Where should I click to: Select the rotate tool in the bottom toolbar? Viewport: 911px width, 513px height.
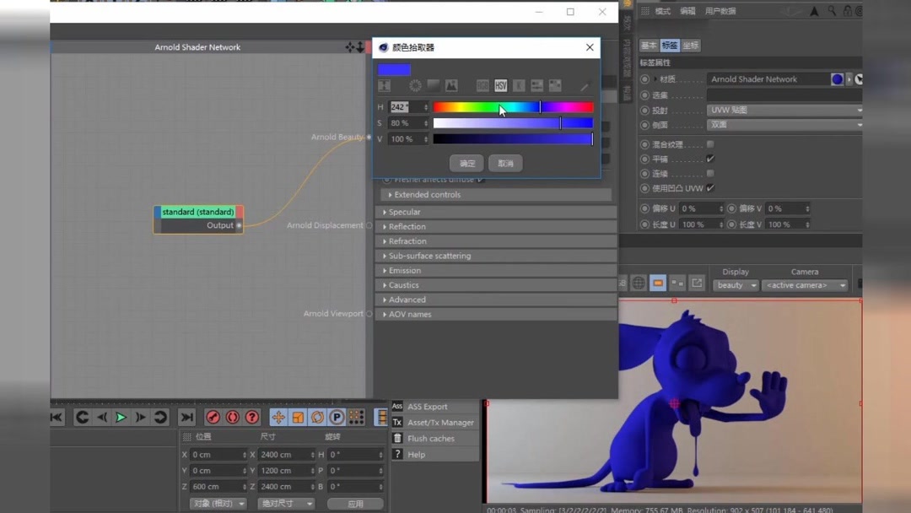pos(317,417)
